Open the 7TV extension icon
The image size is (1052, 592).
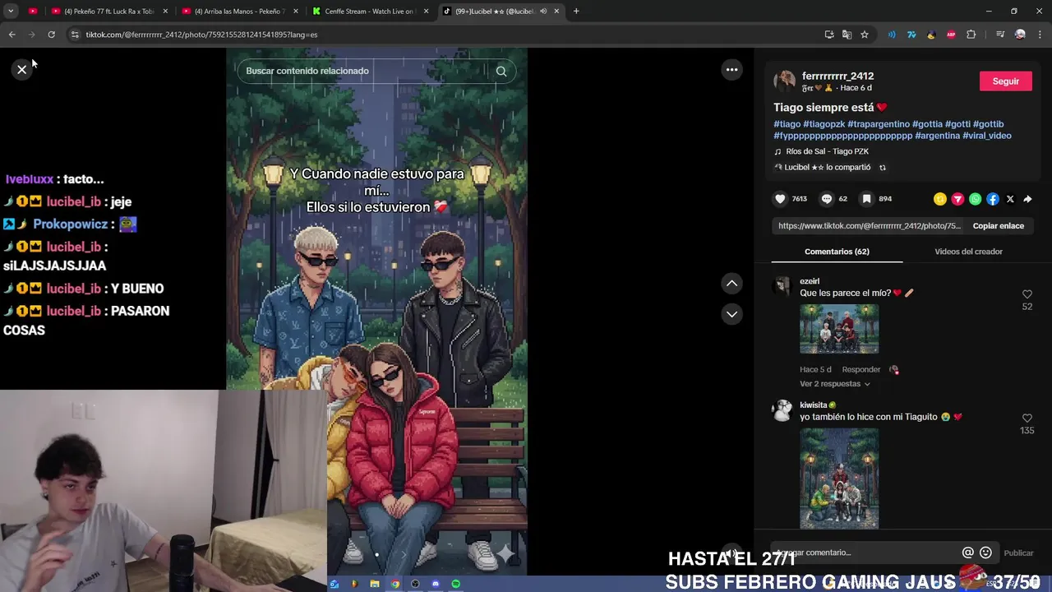point(911,35)
